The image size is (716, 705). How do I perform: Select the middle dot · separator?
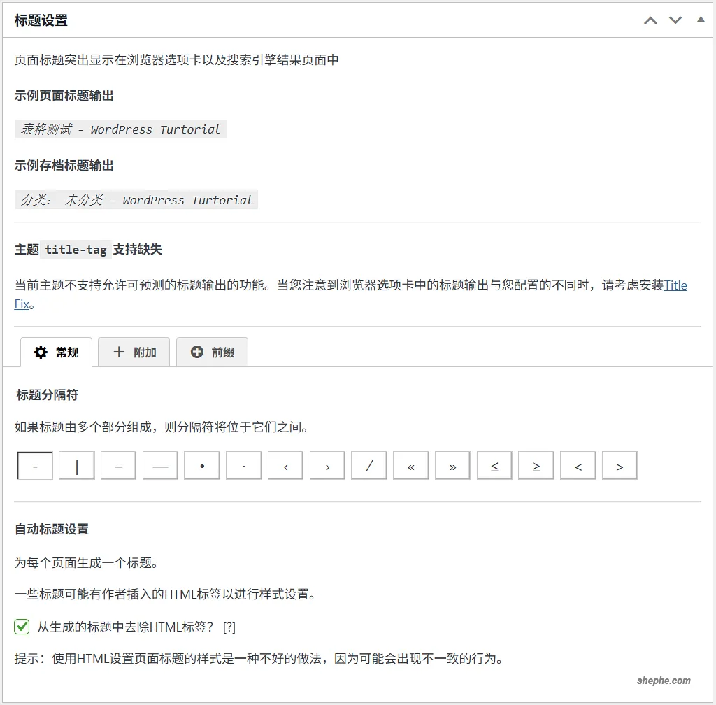(x=243, y=465)
